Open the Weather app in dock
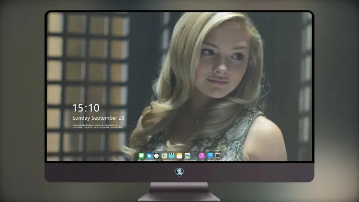Screen dimensions: 359x202 click(x=149, y=156)
